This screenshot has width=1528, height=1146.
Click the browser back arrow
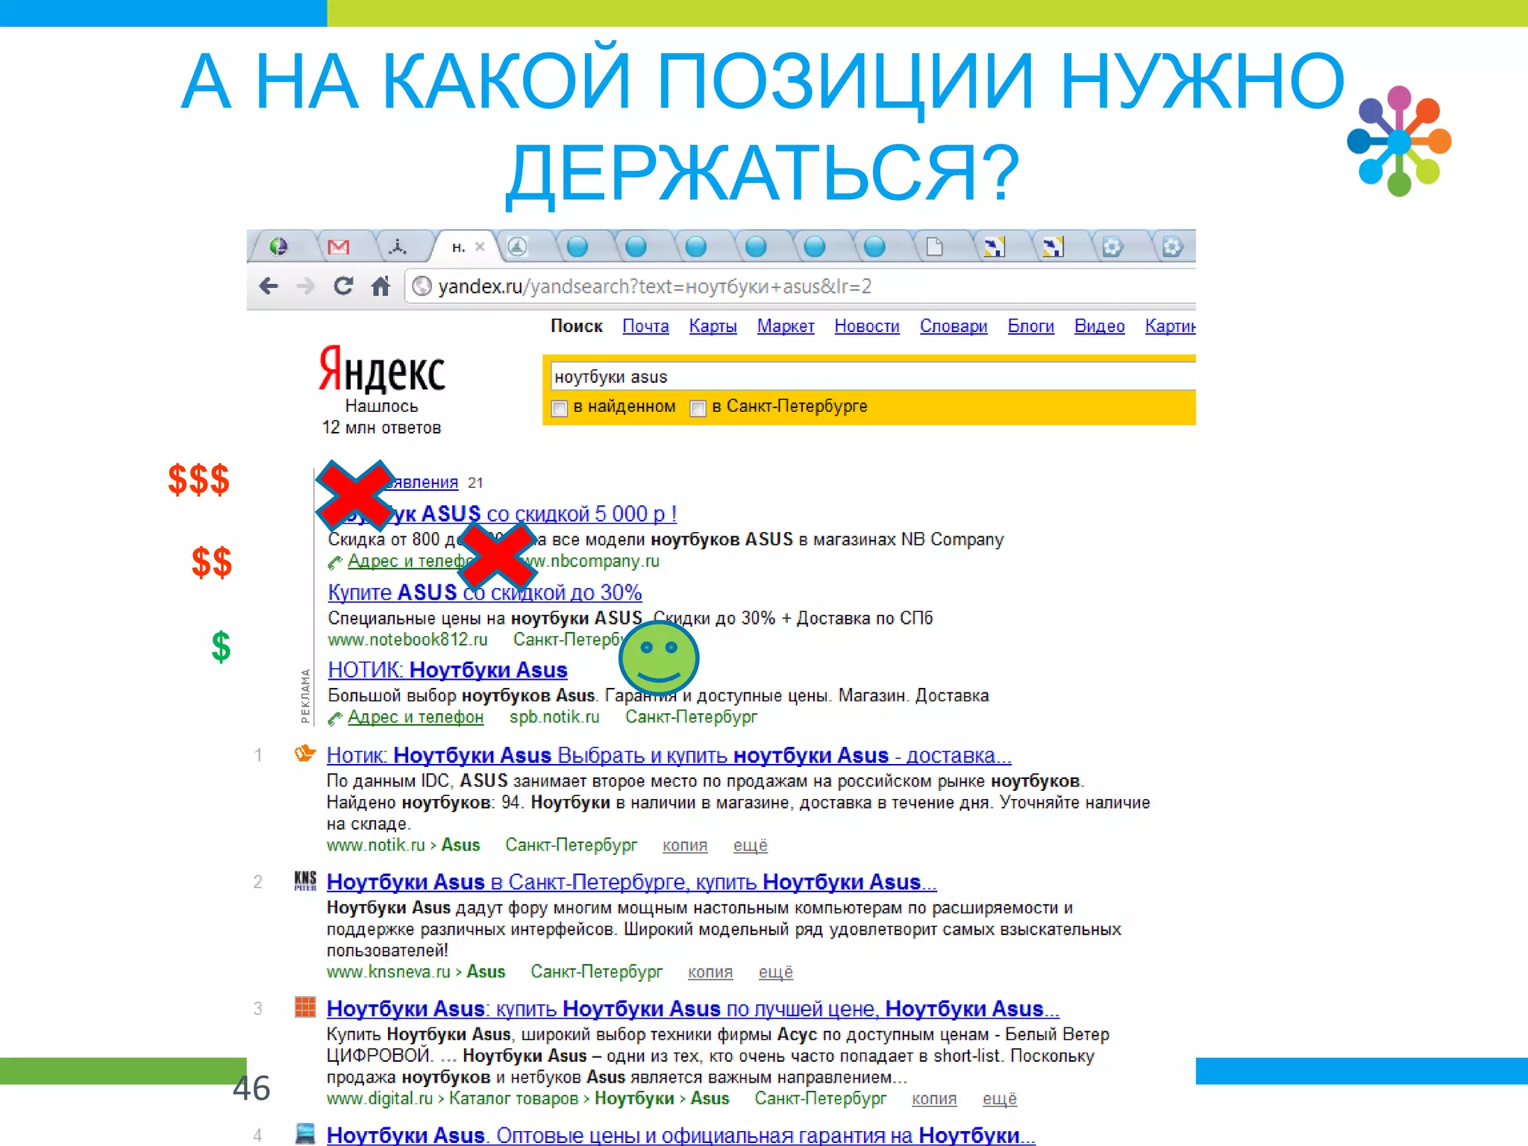click(269, 286)
